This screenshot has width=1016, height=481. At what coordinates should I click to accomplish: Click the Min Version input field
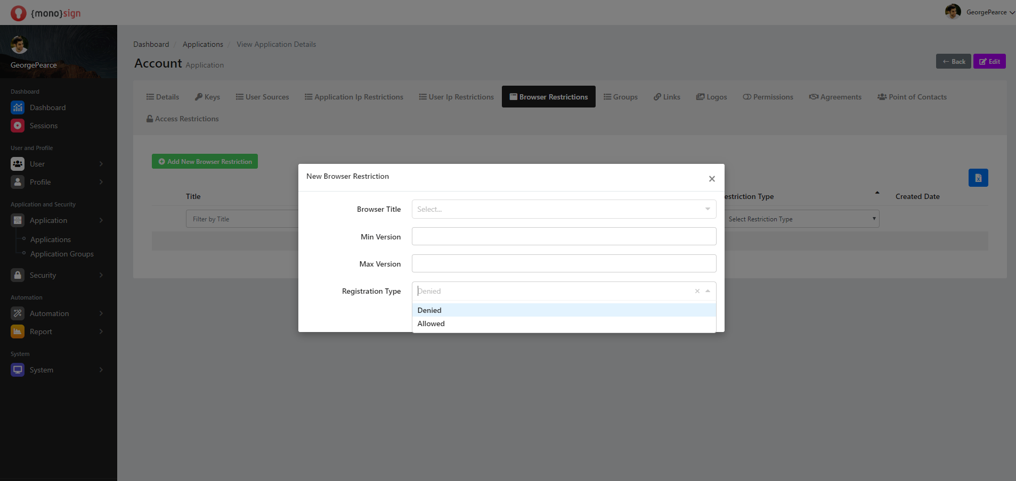click(x=564, y=236)
